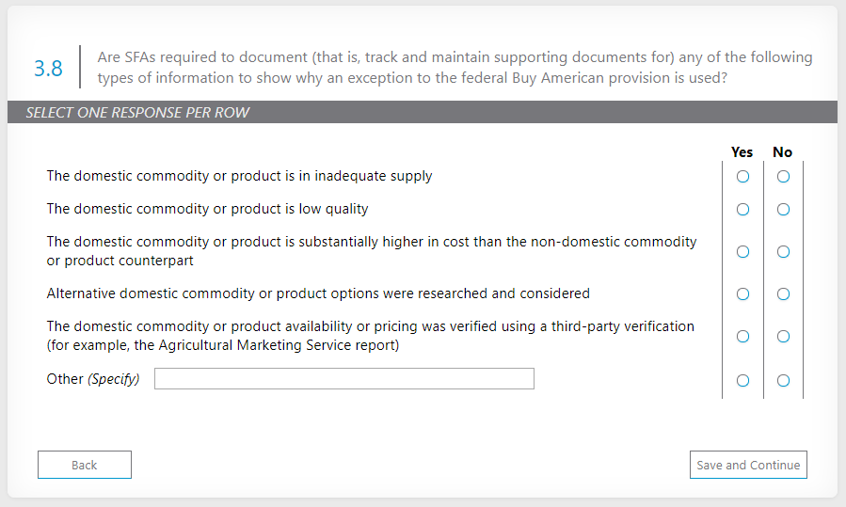Click the Other (Specify) text field
846x507 pixels.
pos(343,379)
